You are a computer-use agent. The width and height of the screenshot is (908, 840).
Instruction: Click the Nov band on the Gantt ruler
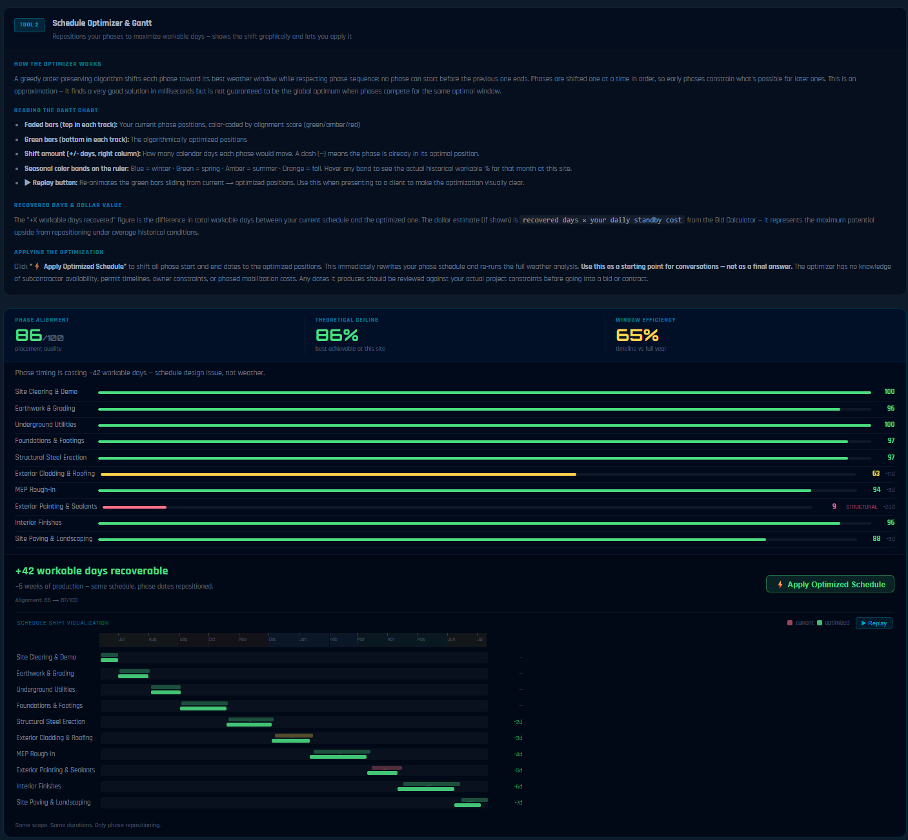[253, 640]
